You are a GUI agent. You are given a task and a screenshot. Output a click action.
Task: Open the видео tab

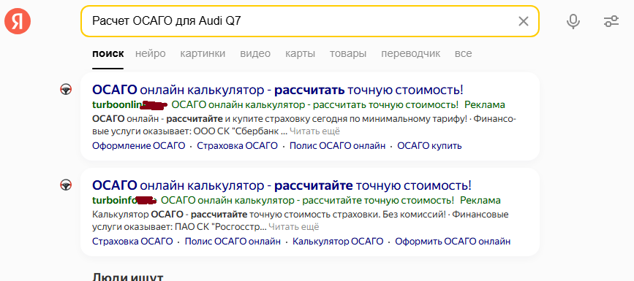[x=255, y=54]
